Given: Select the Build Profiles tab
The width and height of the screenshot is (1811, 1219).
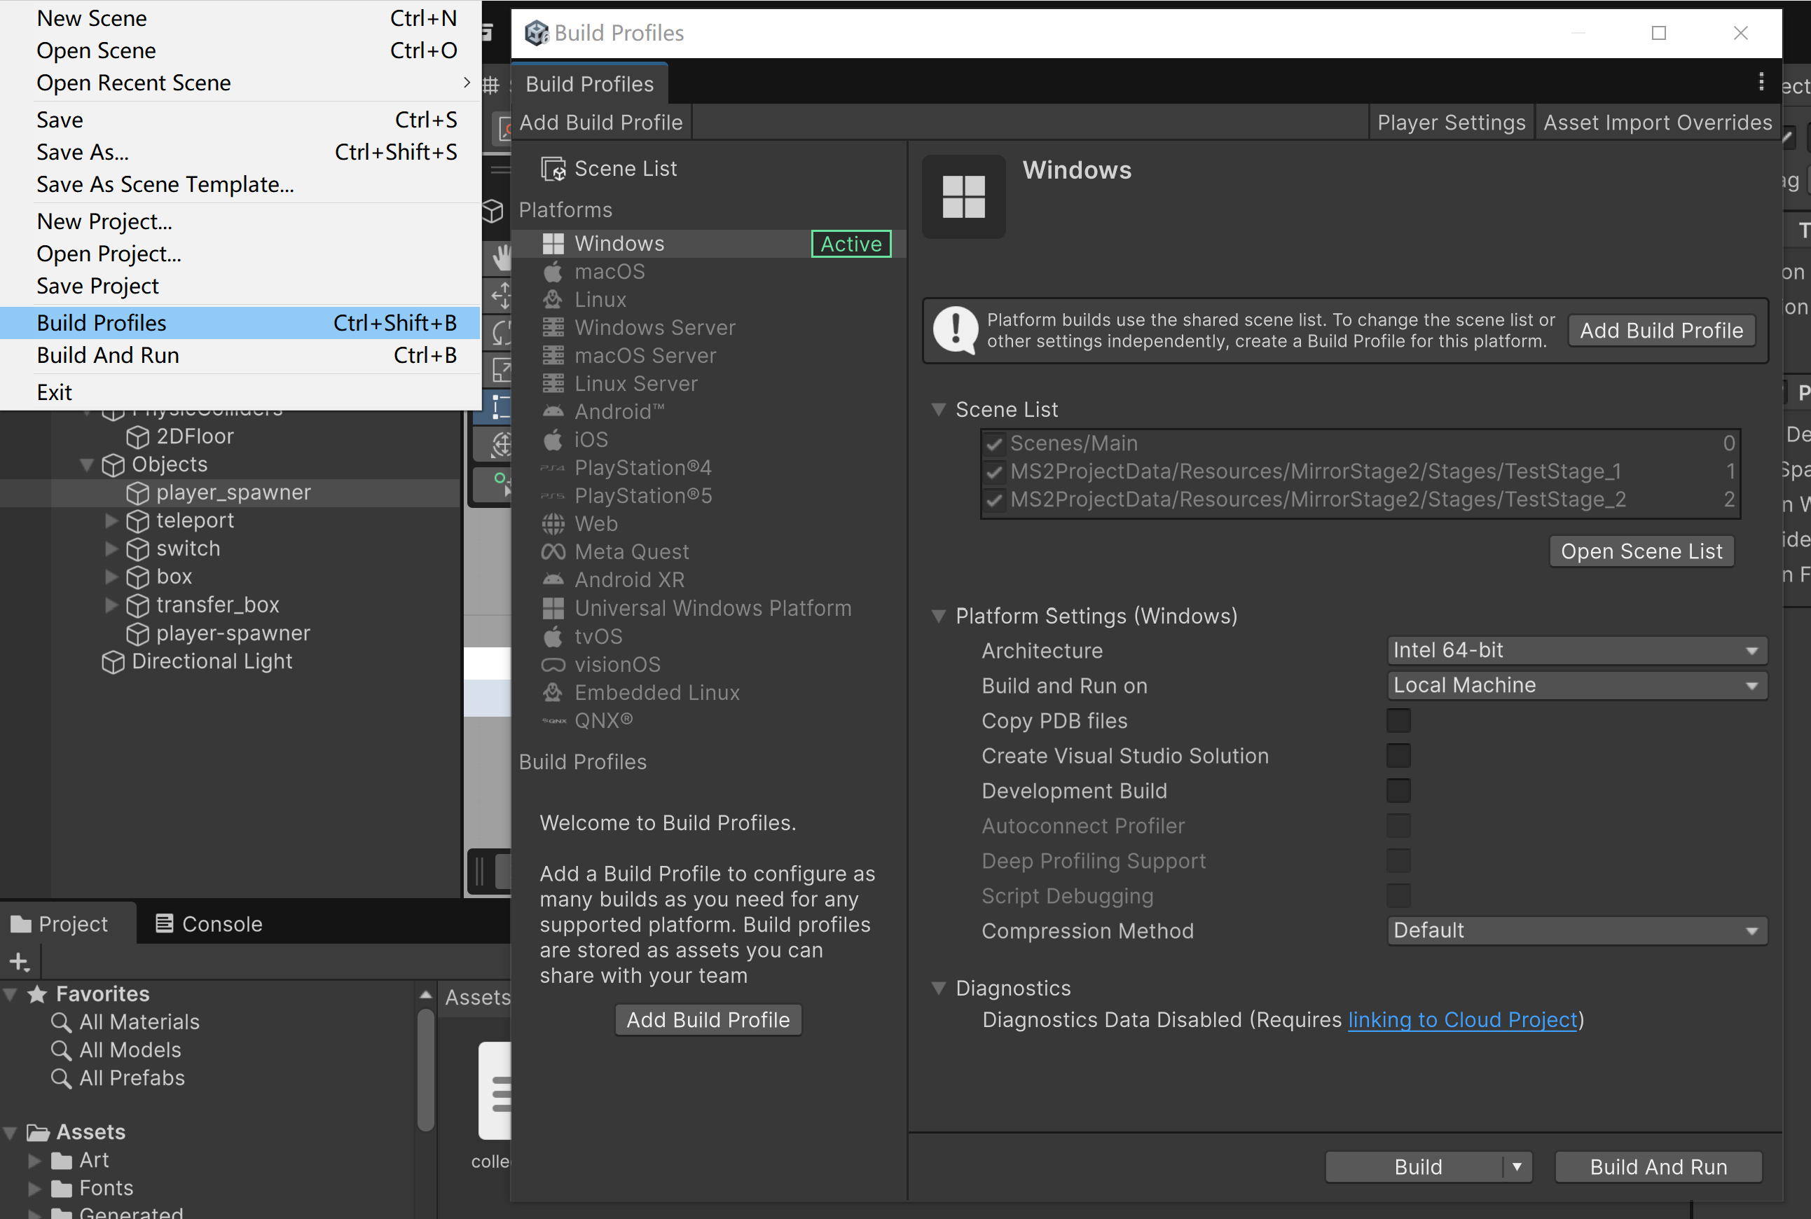Looking at the screenshot, I should pyautogui.click(x=589, y=84).
